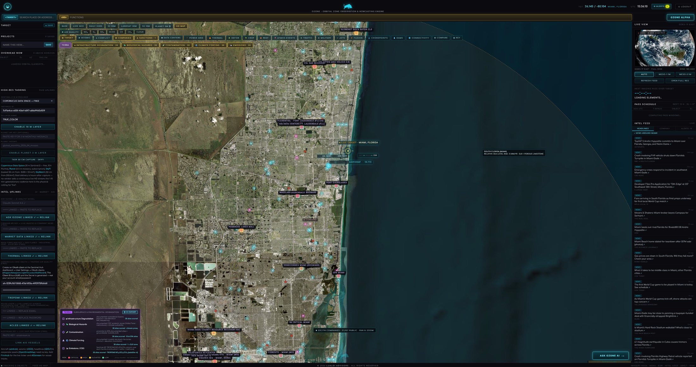The width and height of the screenshot is (696, 367).
Task: Click the Low risk green swatch
Action: pos(103,358)
